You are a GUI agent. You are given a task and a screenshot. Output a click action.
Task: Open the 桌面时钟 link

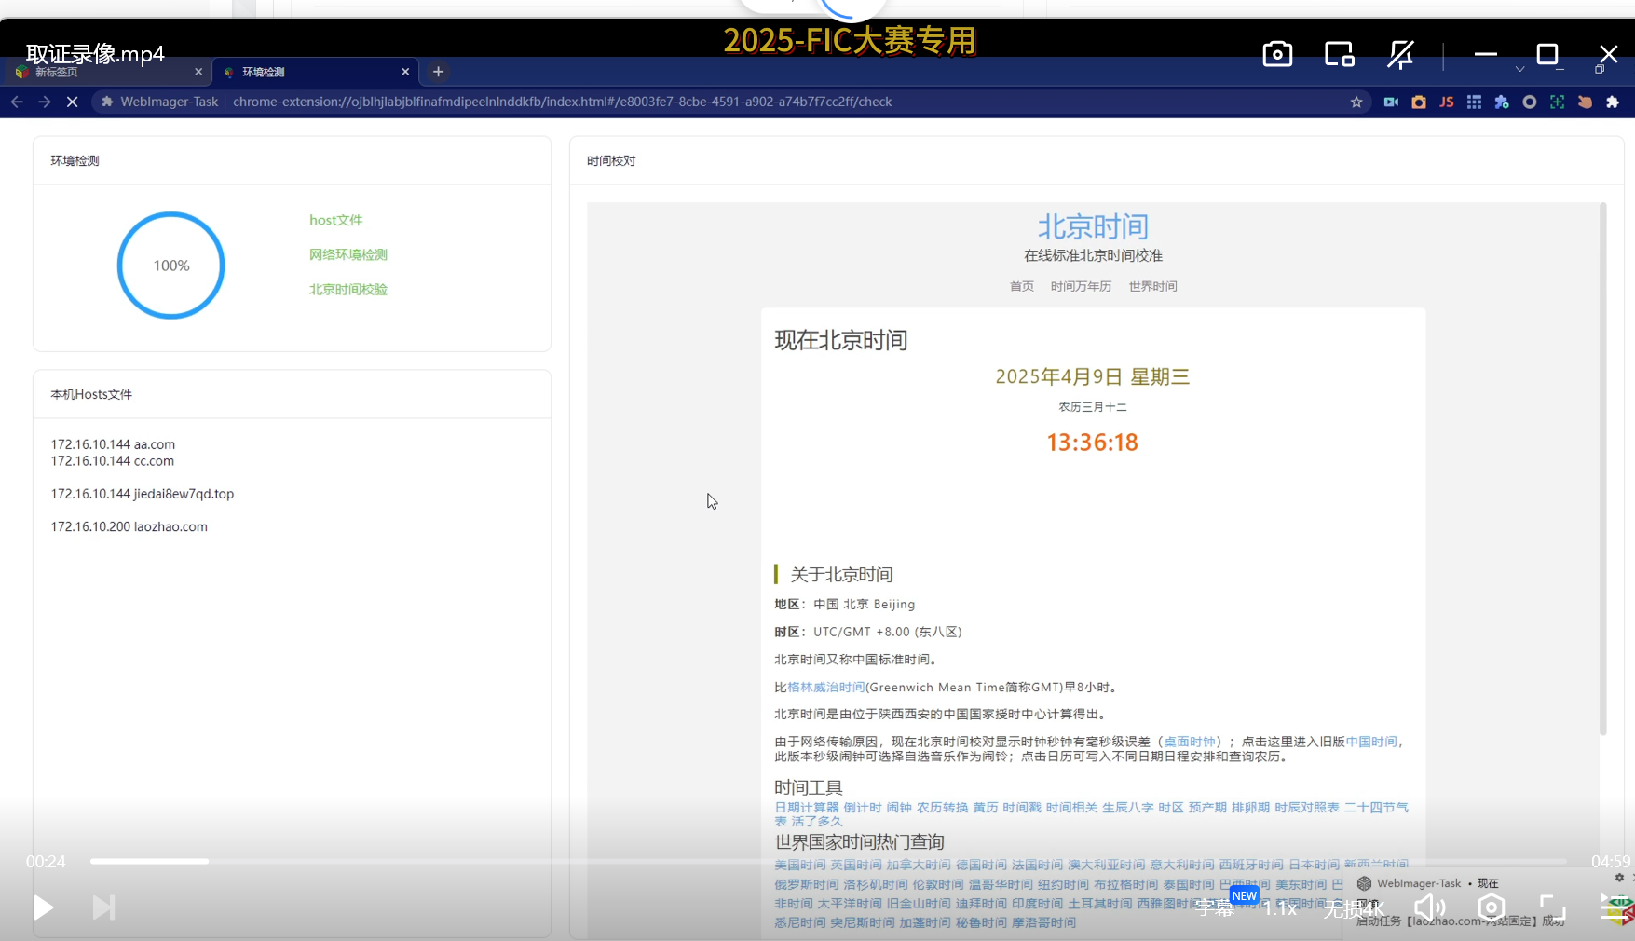pos(1190,742)
